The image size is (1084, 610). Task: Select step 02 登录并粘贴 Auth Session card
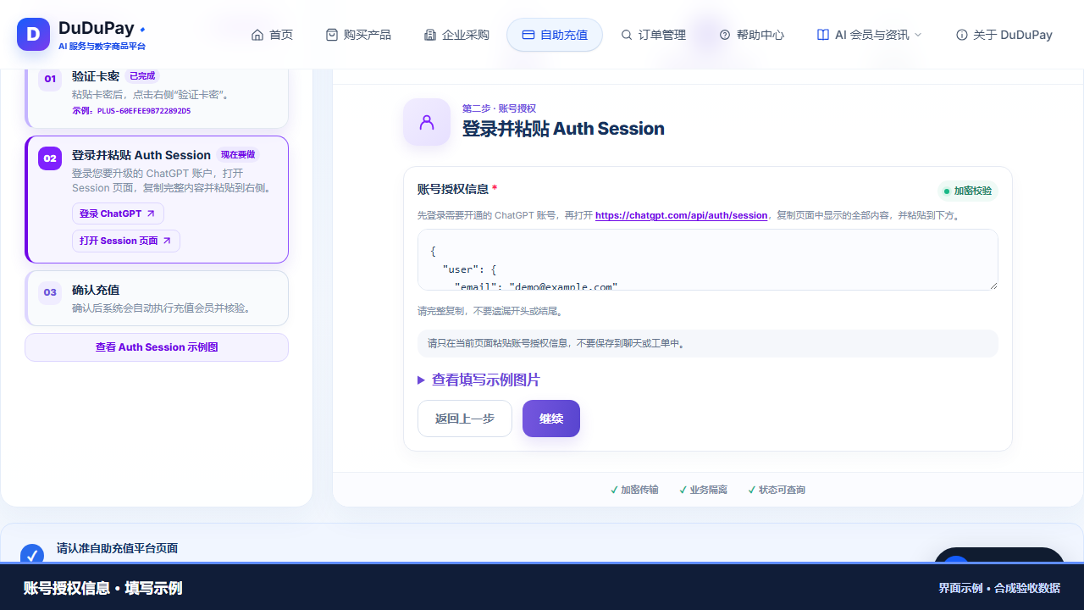(157, 200)
